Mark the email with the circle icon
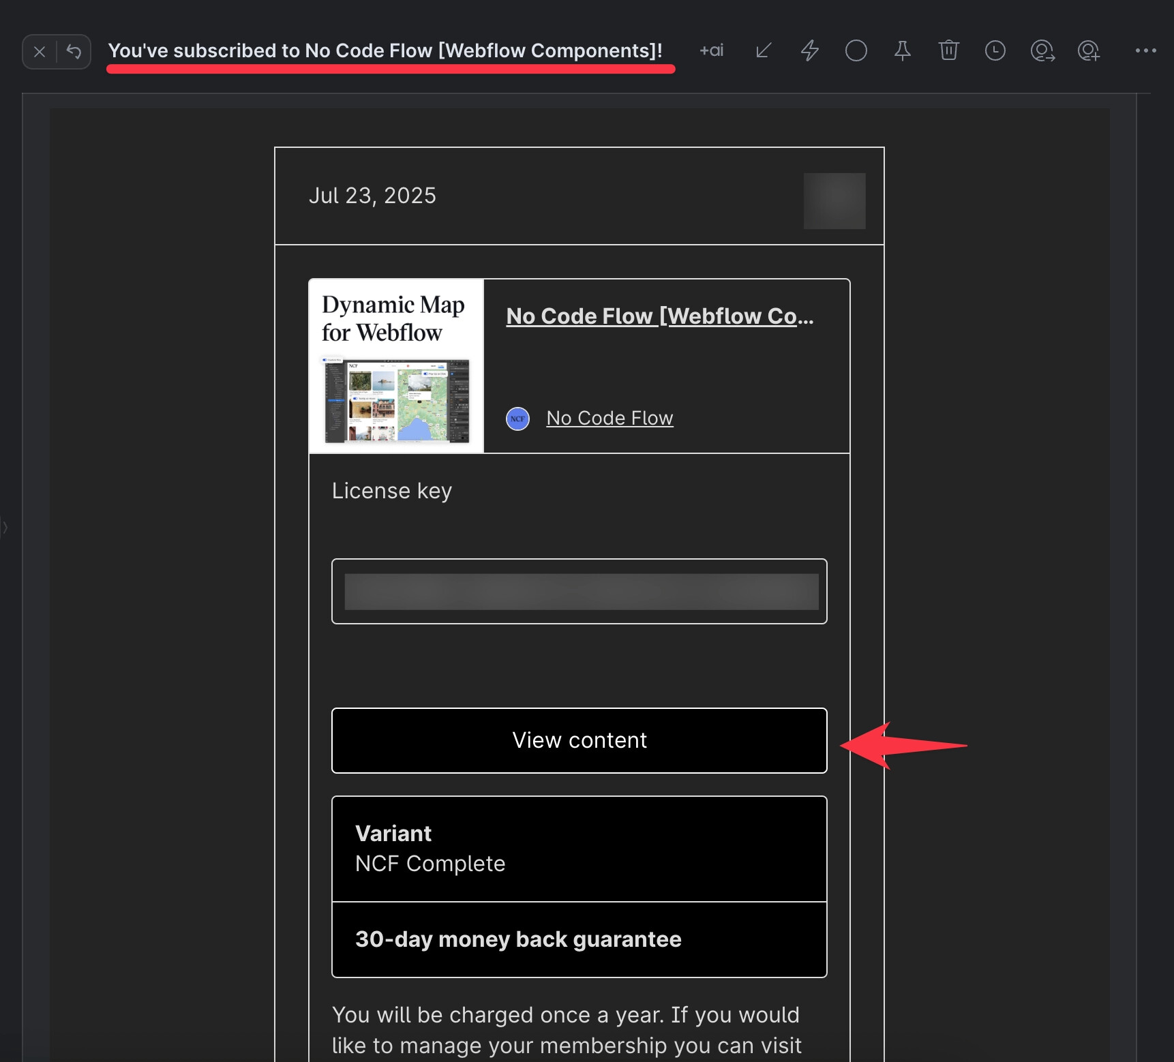This screenshot has width=1174, height=1062. coord(856,50)
